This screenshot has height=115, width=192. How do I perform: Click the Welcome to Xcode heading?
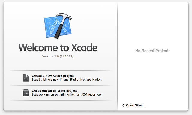[58, 47]
